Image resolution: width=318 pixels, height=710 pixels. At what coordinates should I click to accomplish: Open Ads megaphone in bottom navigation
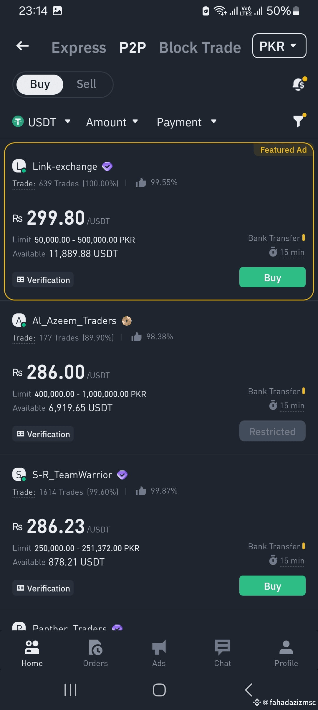(x=159, y=653)
